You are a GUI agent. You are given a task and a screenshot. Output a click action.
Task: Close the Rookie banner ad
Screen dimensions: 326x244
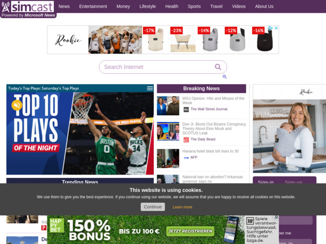coord(276,28)
